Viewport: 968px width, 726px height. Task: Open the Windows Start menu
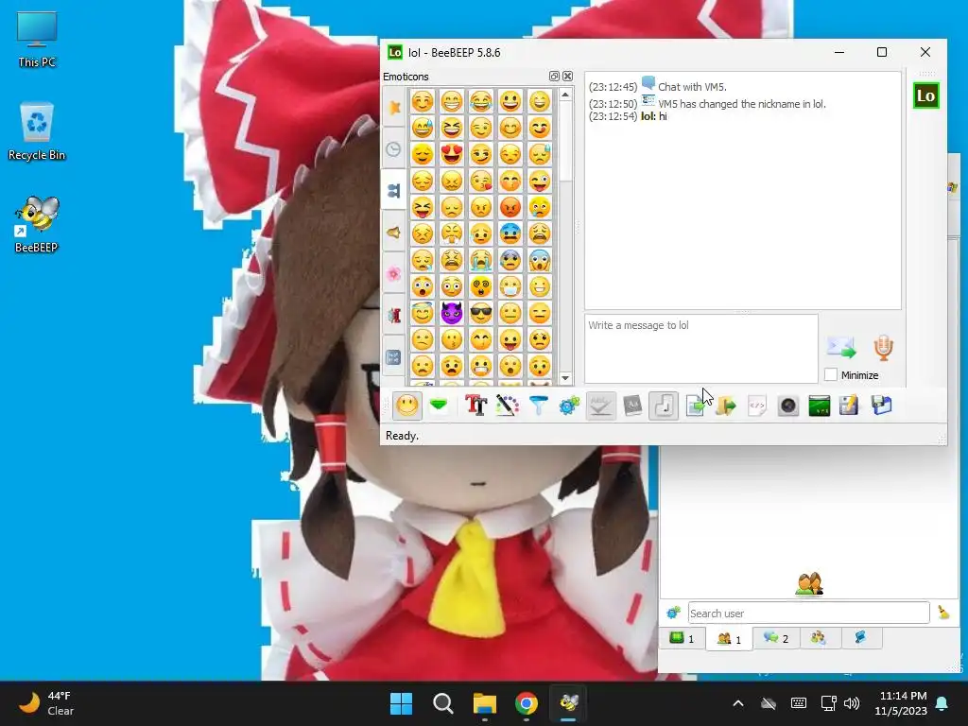(401, 703)
